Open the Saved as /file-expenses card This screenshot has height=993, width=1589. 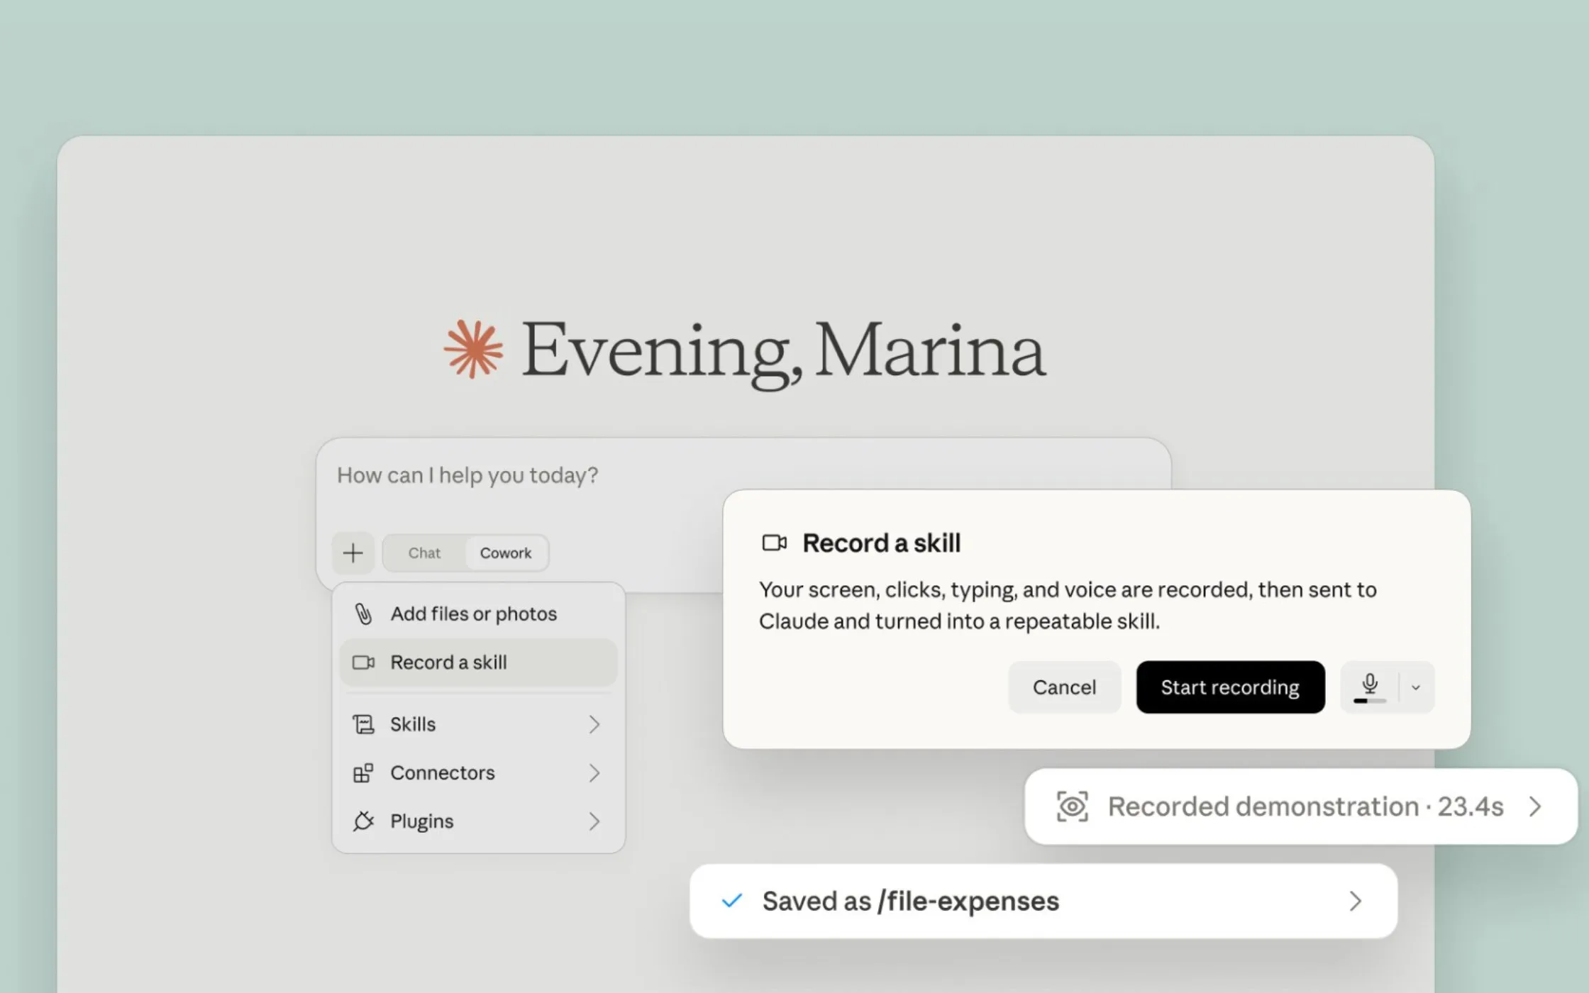point(1043,901)
